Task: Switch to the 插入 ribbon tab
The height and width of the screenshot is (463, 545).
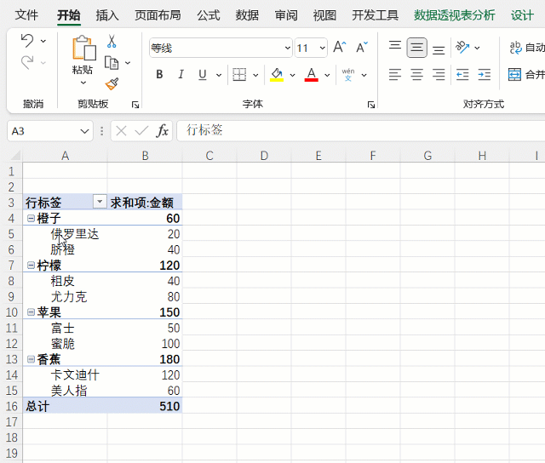Action: [107, 15]
